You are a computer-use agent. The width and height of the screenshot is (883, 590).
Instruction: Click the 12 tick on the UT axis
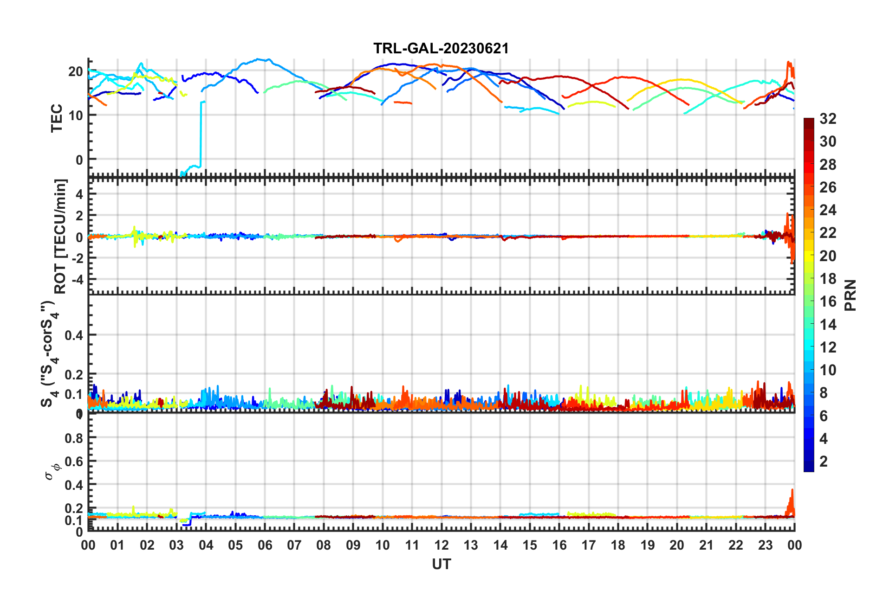(441, 545)
